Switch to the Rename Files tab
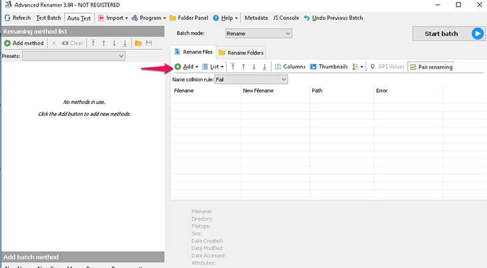487x268 pixels. point(193,52)
